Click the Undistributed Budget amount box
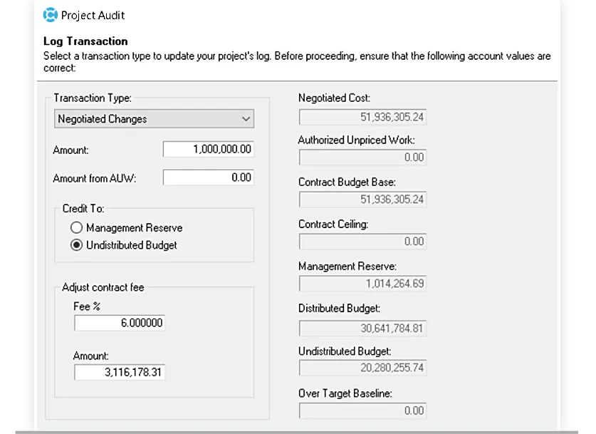The image size is (596, 434). click(x=362, y=368)
